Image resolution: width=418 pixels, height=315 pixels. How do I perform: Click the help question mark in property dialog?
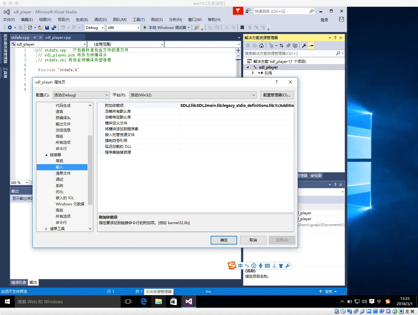[277, 82]
